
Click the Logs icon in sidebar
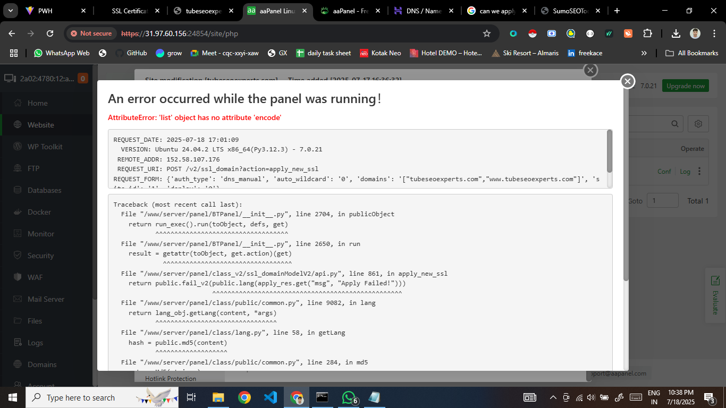click(18, 343)
